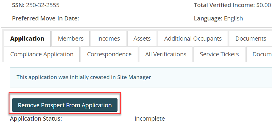View the Additional Occupants tab
This screenshot has height=131, width=272.
click(193, 39)
